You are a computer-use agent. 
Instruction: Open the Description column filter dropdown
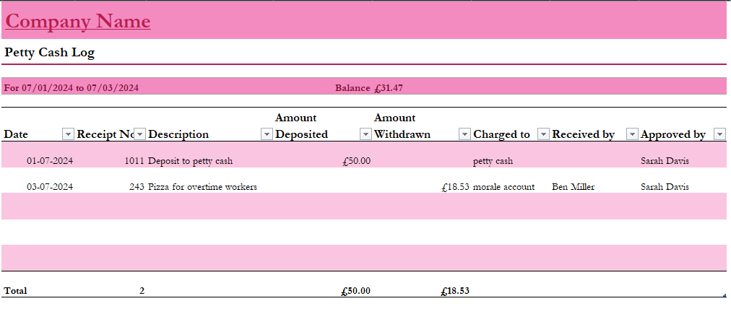pyautogui.click(x=267, y=134)
